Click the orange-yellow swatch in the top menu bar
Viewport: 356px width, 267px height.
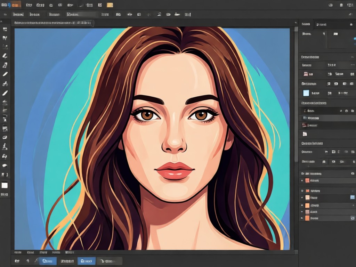pos(110,5)
